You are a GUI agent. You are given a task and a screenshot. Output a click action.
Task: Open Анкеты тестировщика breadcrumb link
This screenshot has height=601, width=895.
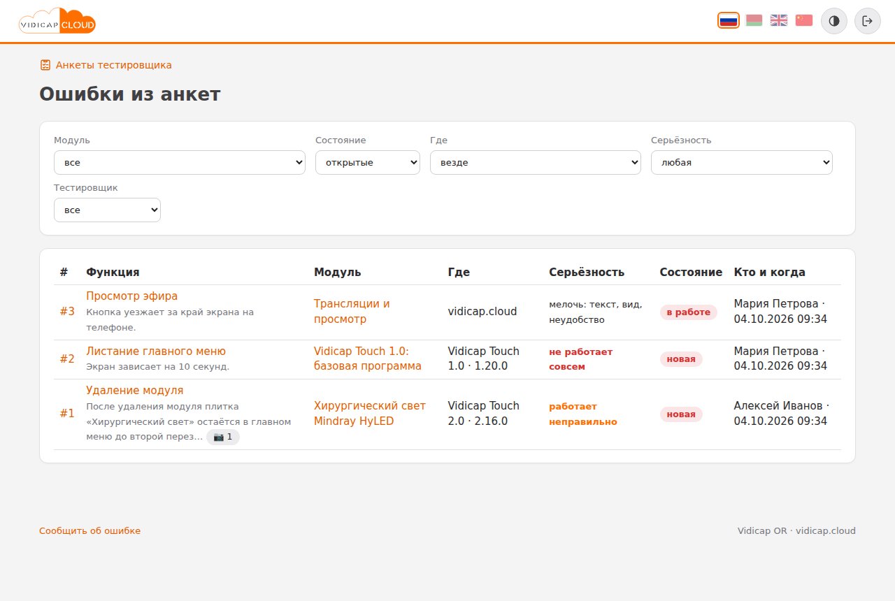pyautogui.click(x=106, y=65)
